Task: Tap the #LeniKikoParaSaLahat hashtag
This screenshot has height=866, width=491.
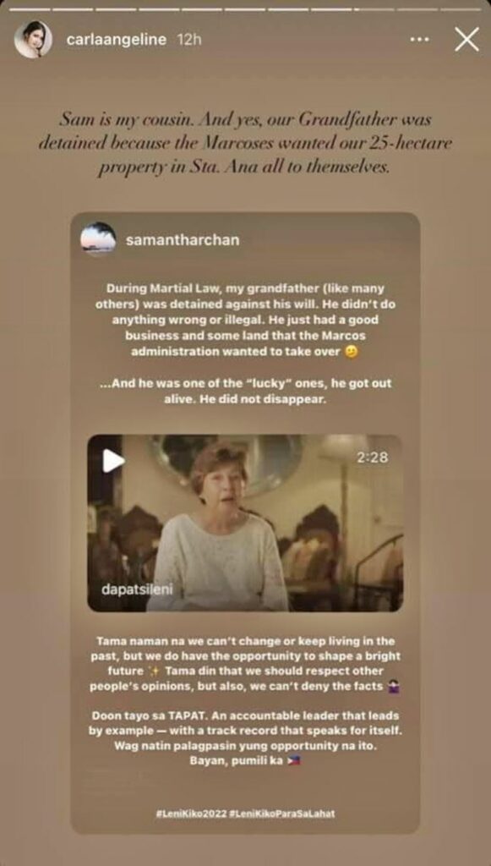Action: pos(281,814)
